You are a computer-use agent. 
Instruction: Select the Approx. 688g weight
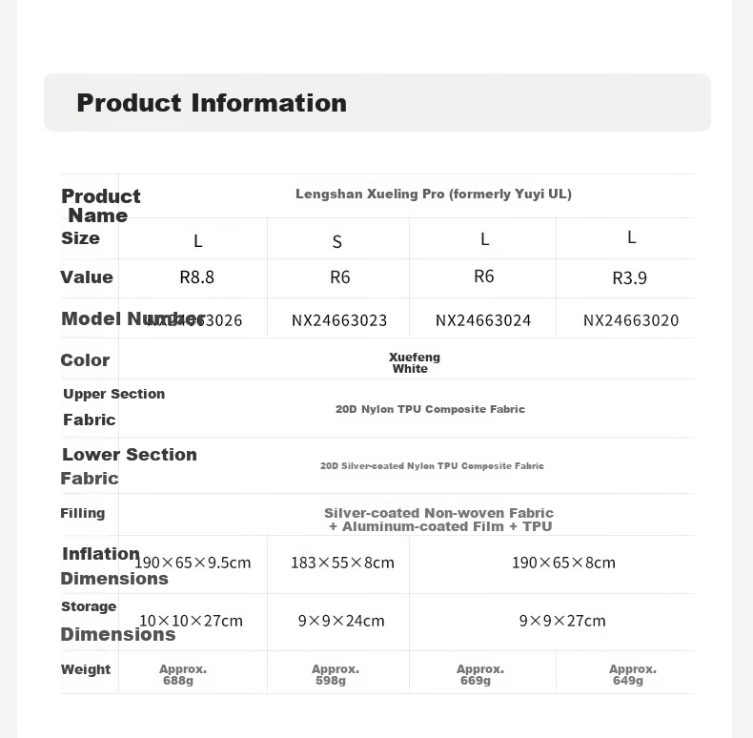[x=182, y=674]
